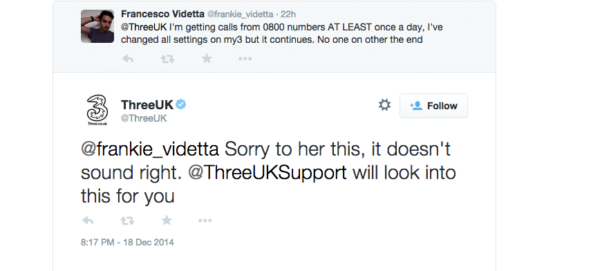Open the @ThreeUKSupport mention link
The width and height of the screenshot is (591, 271).
tap(268, 173)
